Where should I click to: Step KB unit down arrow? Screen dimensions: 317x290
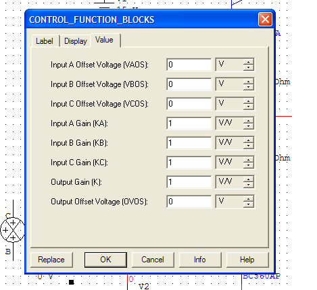249,146
